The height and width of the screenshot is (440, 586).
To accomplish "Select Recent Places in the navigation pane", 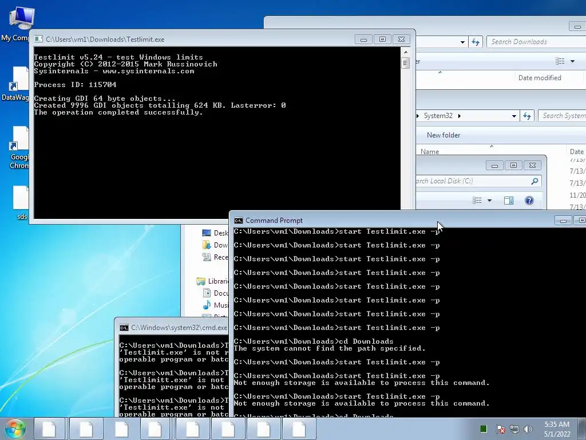I will [215, 257].
